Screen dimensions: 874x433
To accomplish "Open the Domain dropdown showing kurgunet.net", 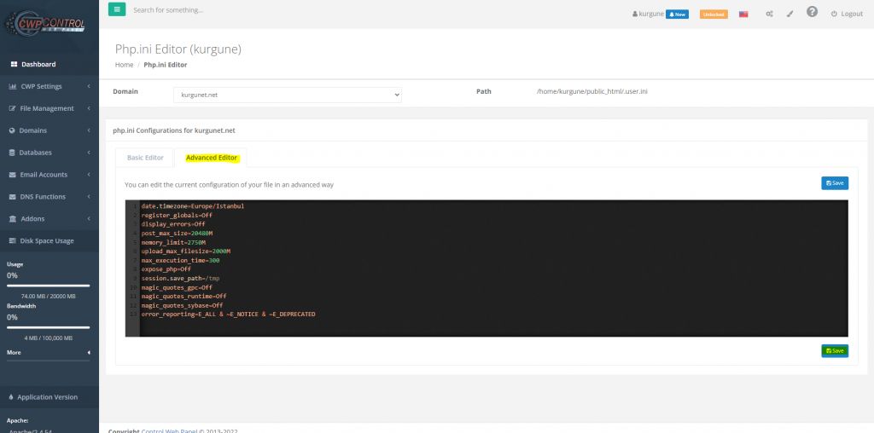I will [x=288, y=95].
